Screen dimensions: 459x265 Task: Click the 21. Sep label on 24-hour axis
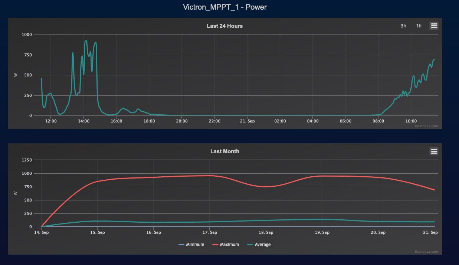pos(247,121)
